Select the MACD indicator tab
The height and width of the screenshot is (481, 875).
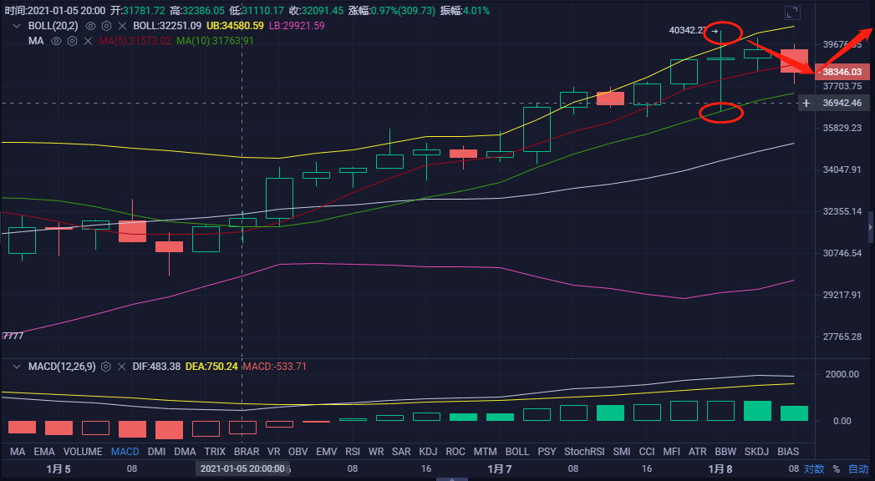125,452
